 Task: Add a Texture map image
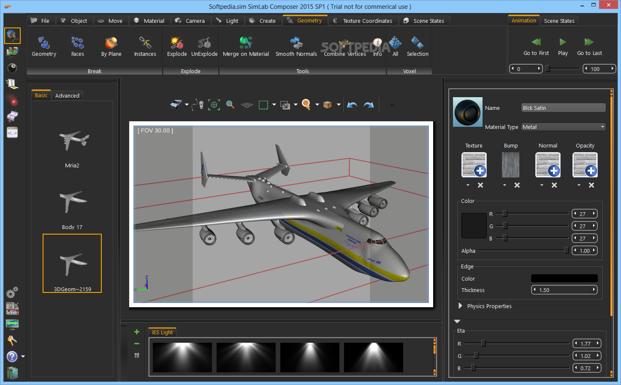click(474, 165)
